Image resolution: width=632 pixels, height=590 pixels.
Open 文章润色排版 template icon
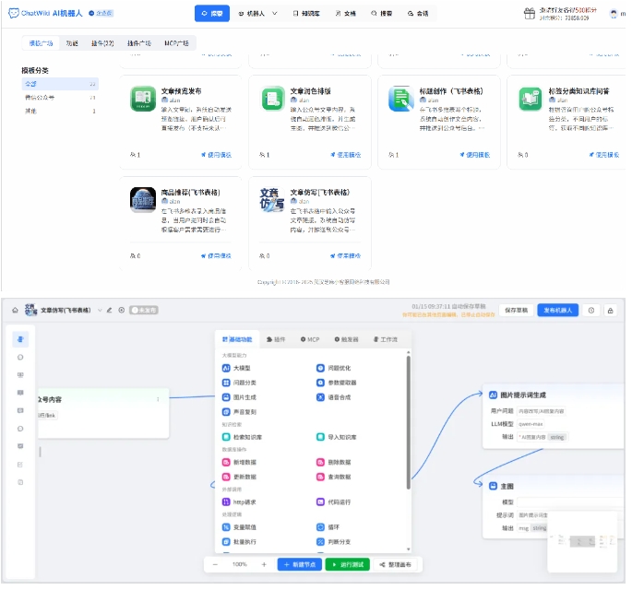(x=275, y=99)
